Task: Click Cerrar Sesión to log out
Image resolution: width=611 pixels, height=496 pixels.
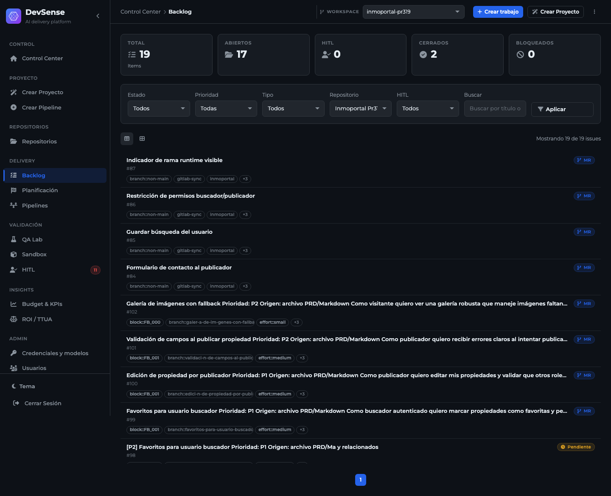Action: 37,404
